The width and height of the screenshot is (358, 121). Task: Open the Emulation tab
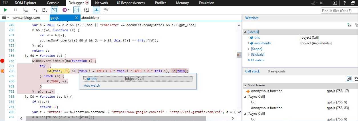(x=207, y=3)
